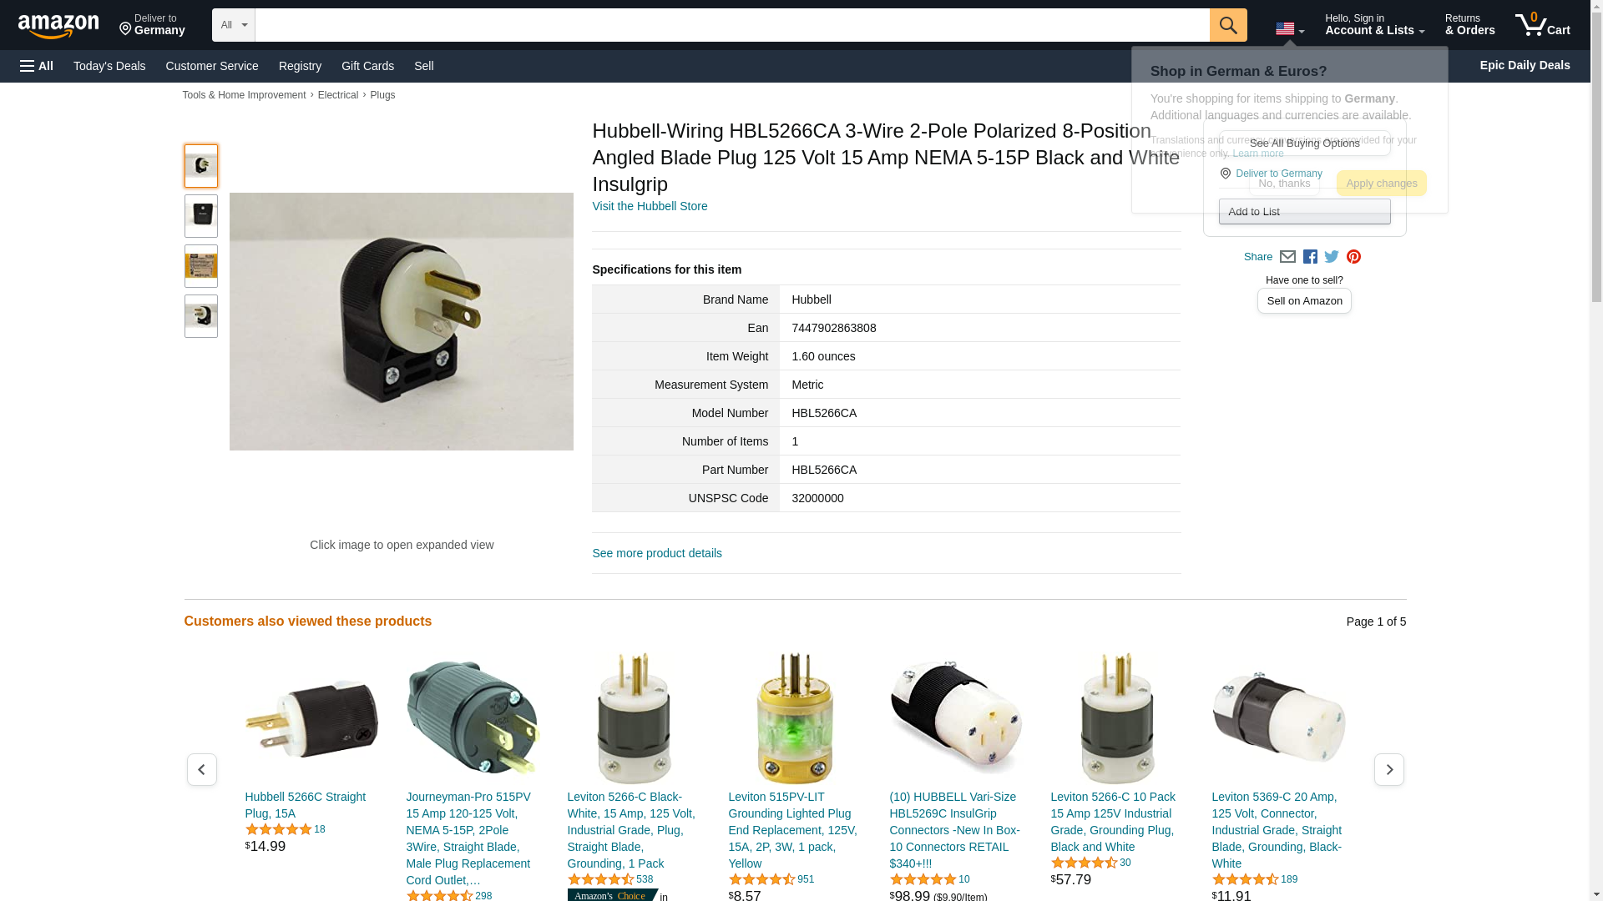Open Today's Deals
This screenshot has width=1603, height=901.
tap(109, 66)
